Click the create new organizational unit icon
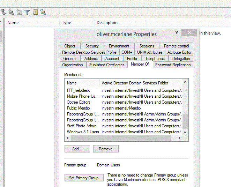 click(19, 12)
